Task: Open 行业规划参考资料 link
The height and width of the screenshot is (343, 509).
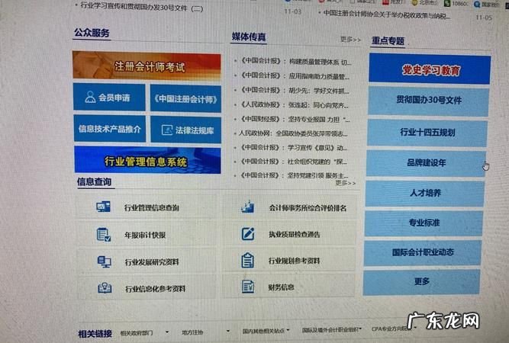Action: pos(294,261)
